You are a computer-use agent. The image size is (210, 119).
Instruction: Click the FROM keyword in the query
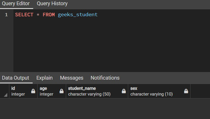(49, 15)
